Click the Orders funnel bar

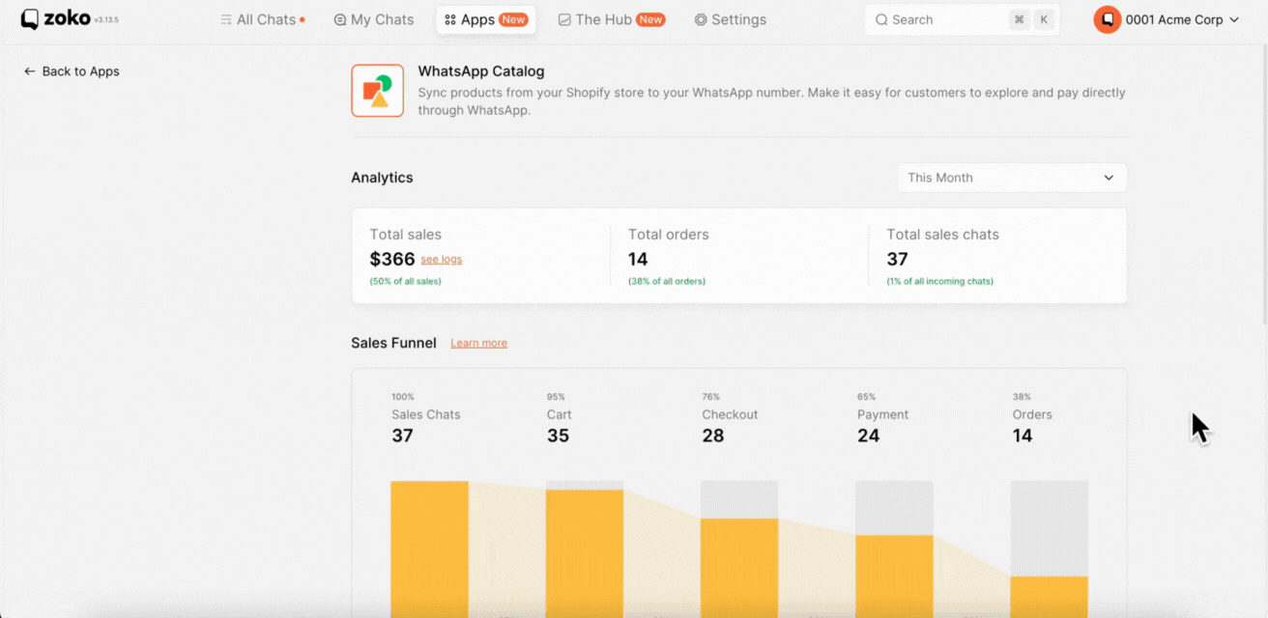[x=1050, y=597]
